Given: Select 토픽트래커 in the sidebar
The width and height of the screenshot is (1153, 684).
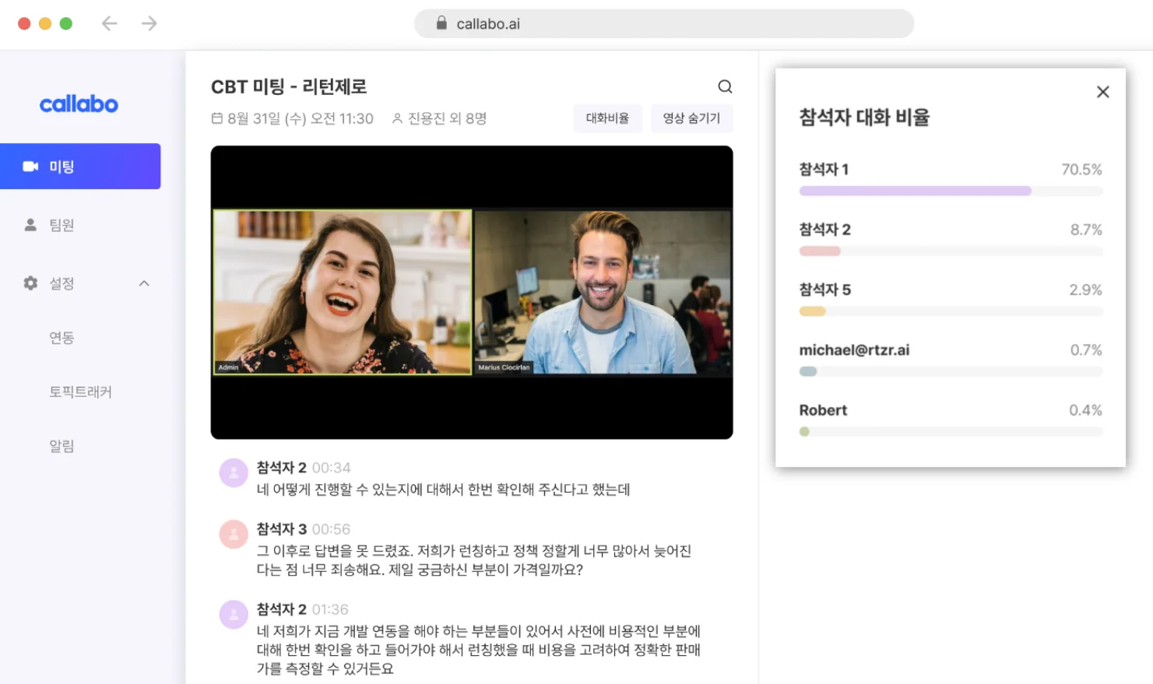Looking at the screenshot, I should click(x=80, y=392).
